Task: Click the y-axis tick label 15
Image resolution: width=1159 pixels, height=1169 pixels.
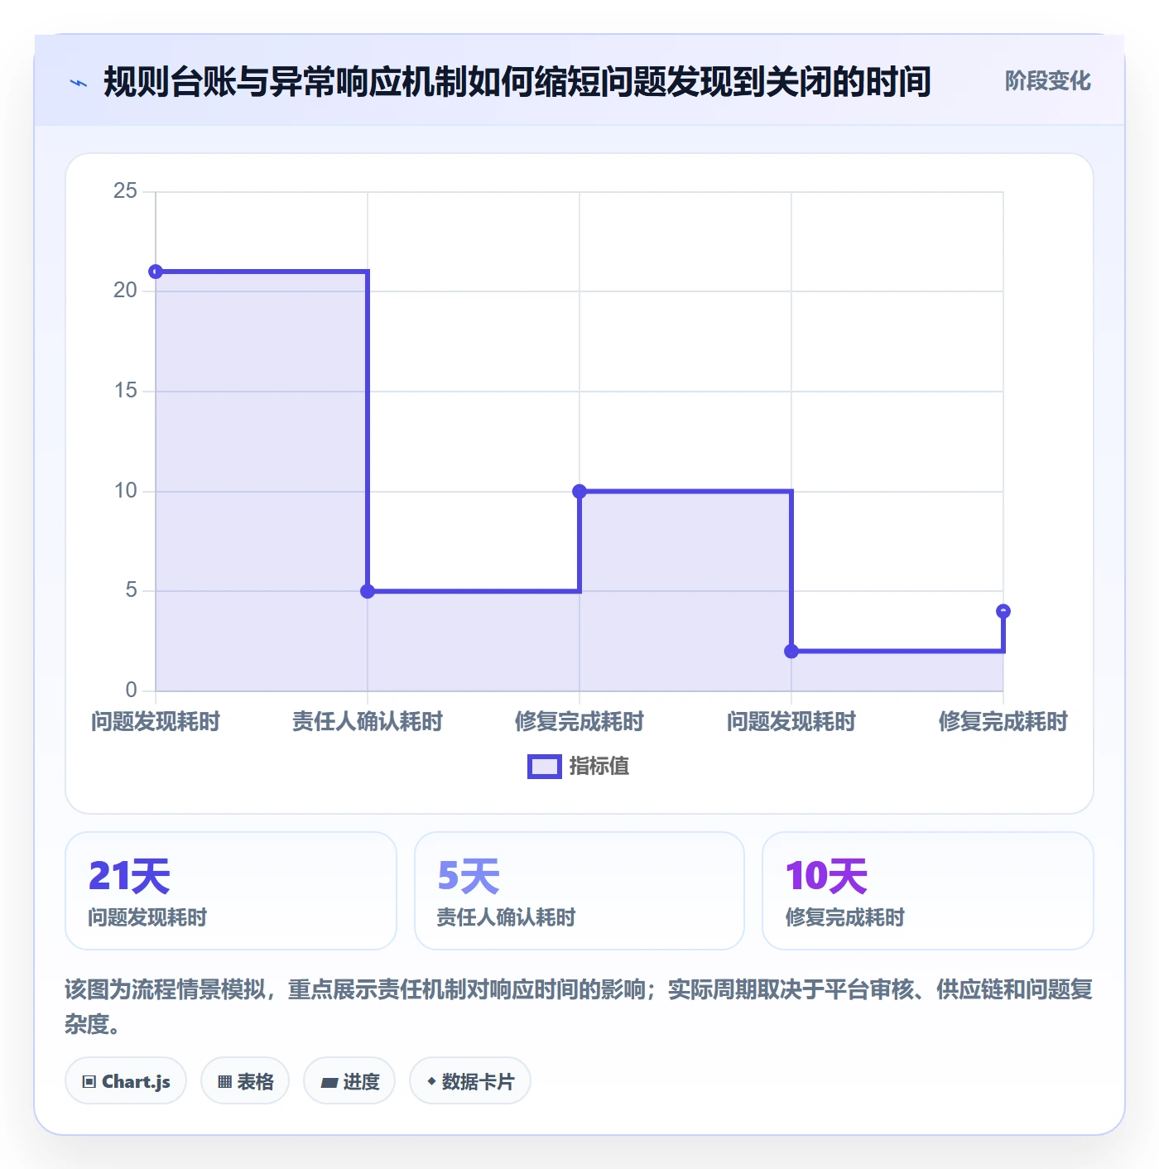Action: (x=125, y=391)
